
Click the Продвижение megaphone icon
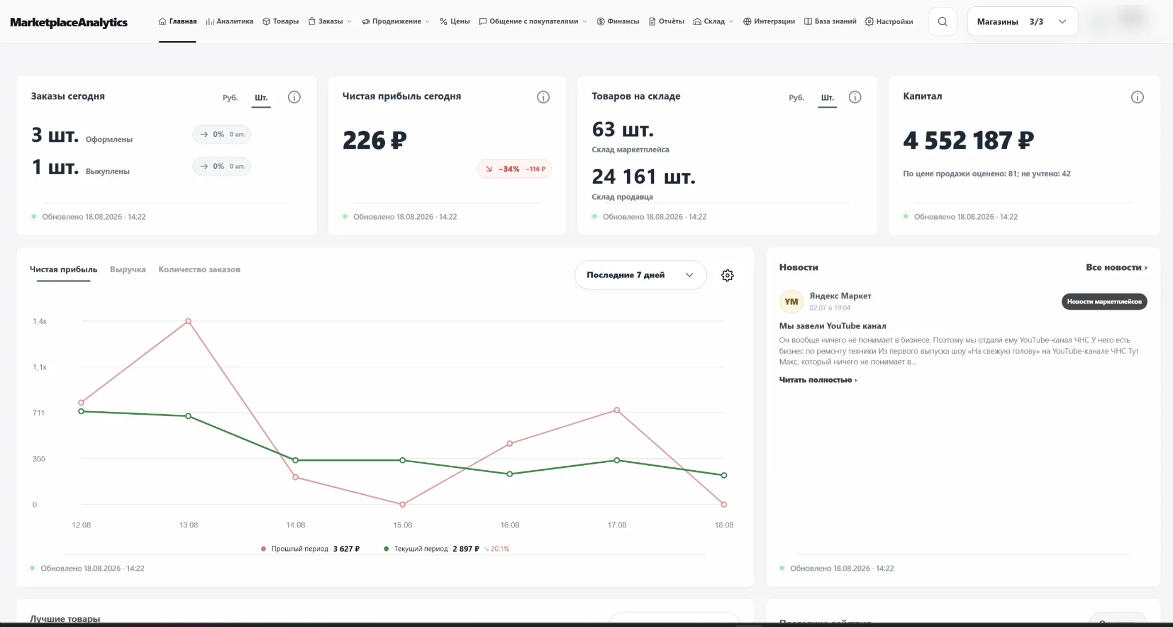365,21
